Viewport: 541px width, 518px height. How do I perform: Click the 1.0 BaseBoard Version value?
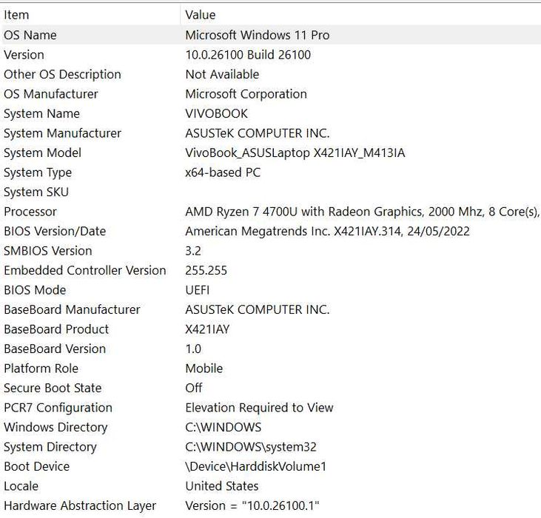tap(193, 349)
